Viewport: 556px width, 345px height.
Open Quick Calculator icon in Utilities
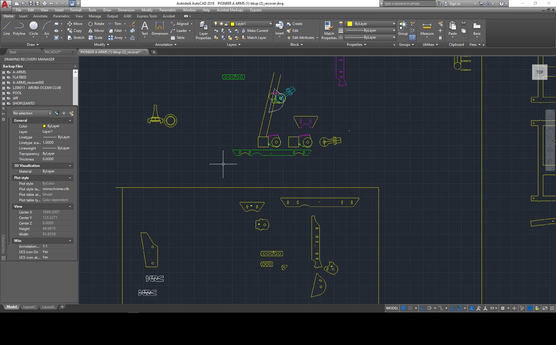click(441, 38)
